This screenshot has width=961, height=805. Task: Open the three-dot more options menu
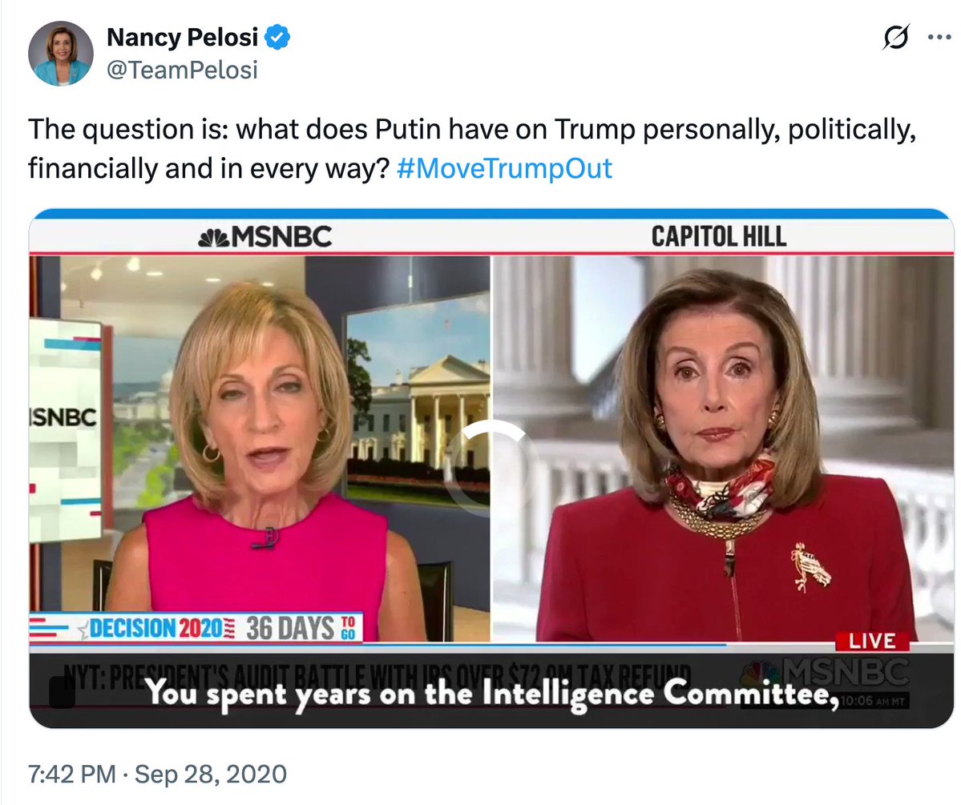[x=937, y=37]
